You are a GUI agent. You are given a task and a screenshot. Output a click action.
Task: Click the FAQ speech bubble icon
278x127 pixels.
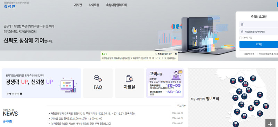tap(98, 78)
